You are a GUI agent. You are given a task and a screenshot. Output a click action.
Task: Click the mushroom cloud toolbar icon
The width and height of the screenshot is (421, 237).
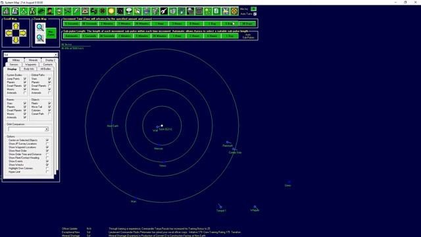(x=129, y=11)
